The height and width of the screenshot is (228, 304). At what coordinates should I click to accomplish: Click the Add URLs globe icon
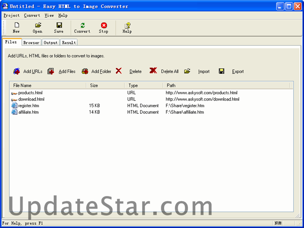point(17,71)
